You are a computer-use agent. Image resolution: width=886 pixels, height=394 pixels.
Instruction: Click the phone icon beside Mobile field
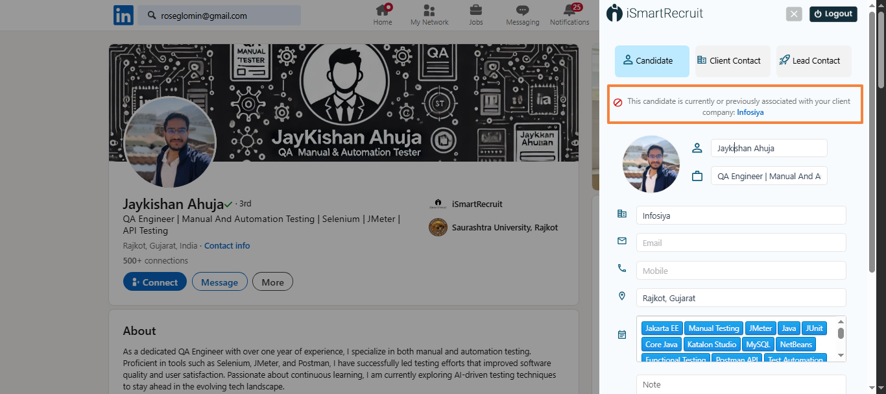622,268
